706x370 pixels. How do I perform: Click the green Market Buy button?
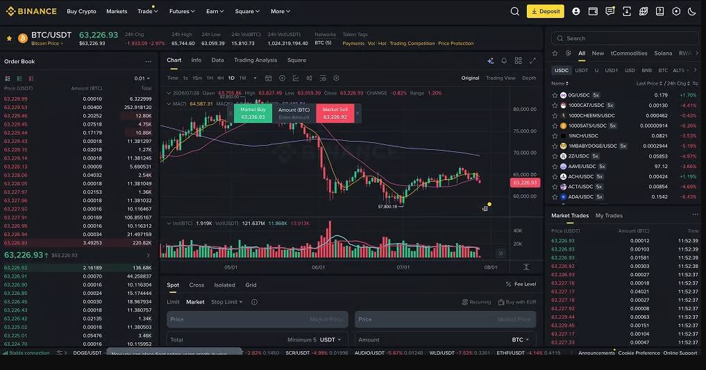pyautogui.click(x=253, y=113)
